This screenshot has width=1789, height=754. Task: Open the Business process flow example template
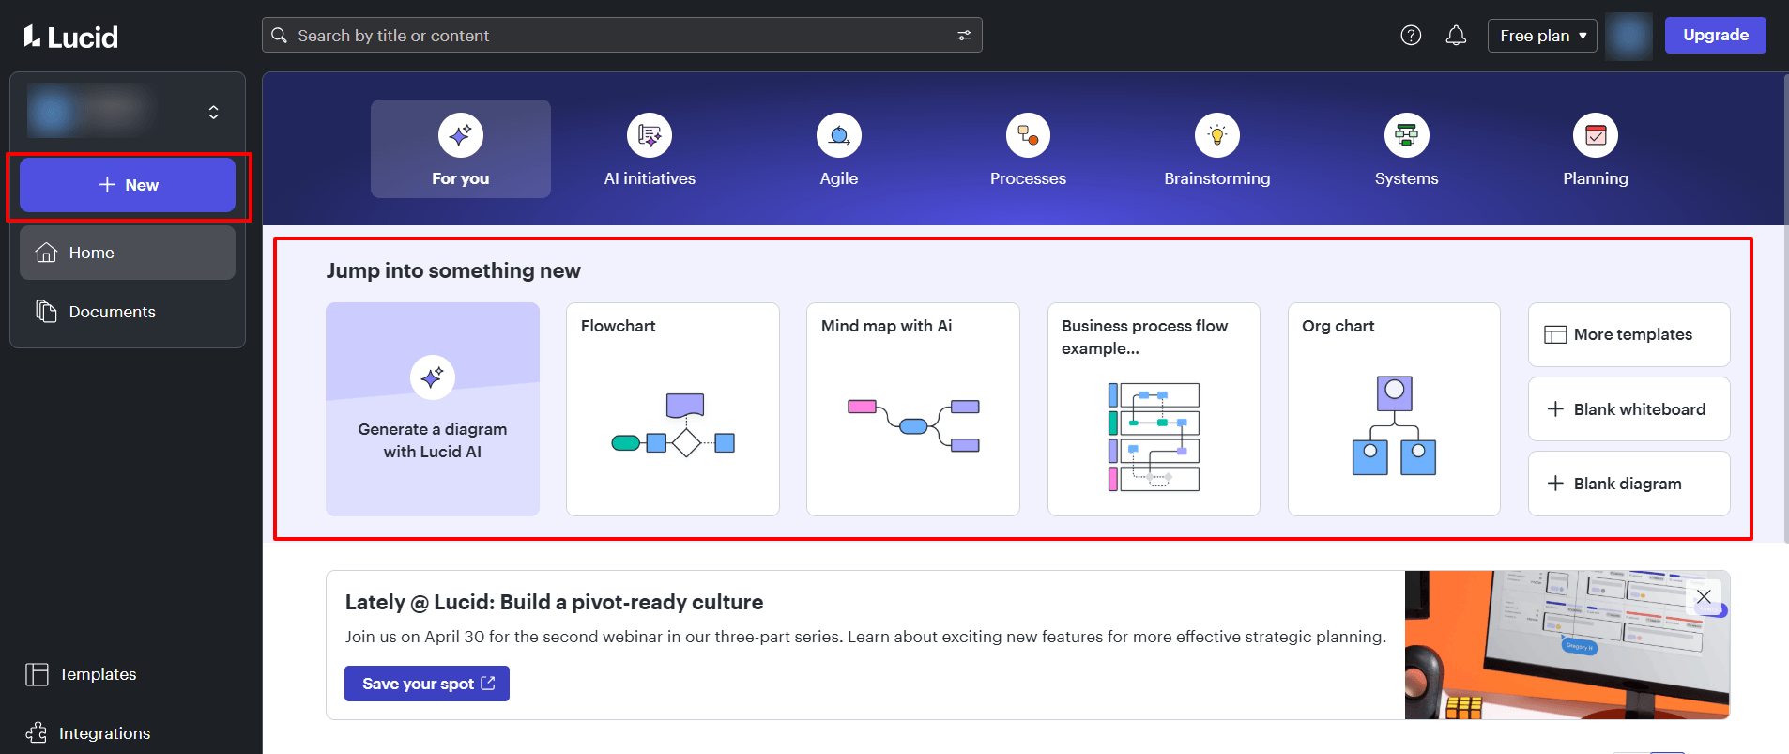tap(1154, 409)
